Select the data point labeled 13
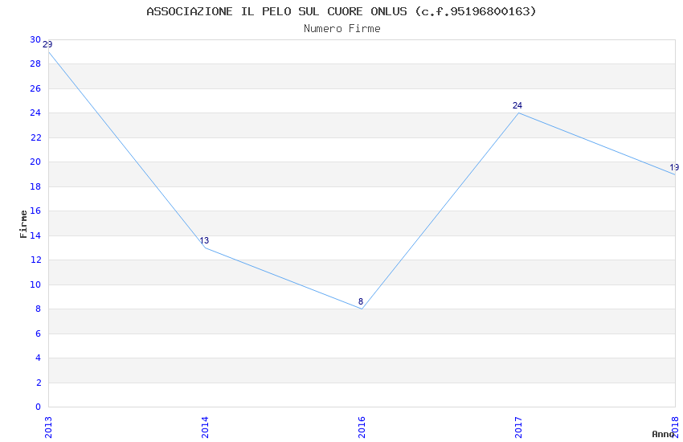This screenshot has height=442, width=683. click(x=205, y=248)
